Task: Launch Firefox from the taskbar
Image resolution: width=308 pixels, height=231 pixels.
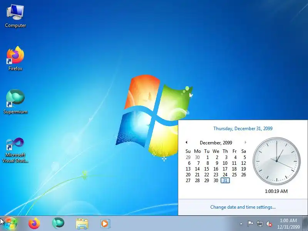Action: pyautogui.click(x=34, y=224)
